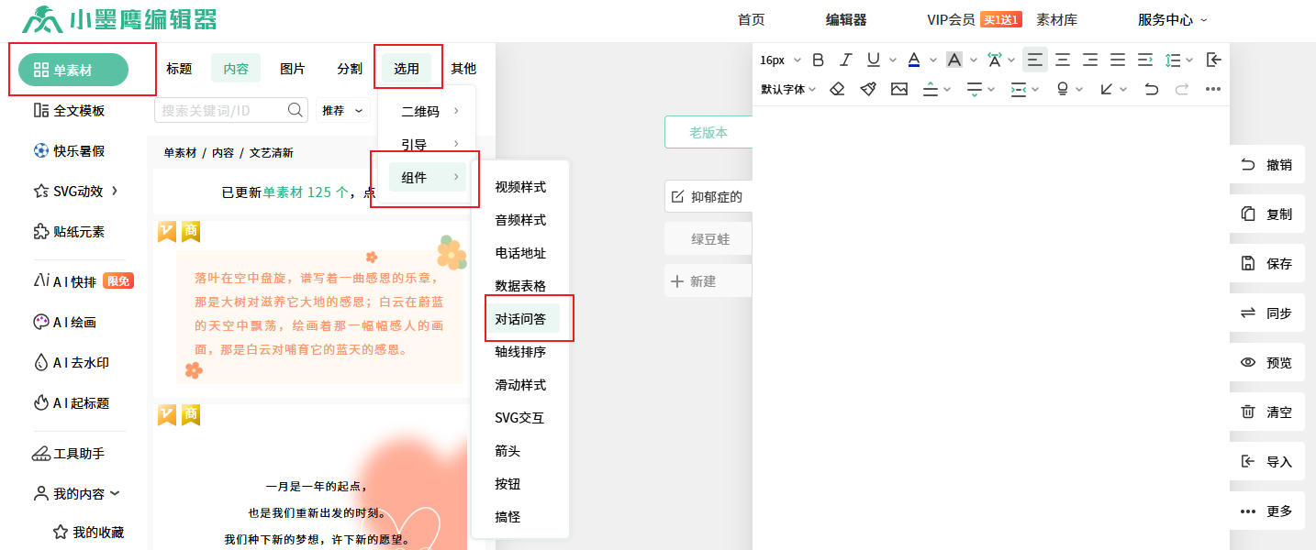
Task: Click the search magnifier icon
Action: [x=296, y=110]
